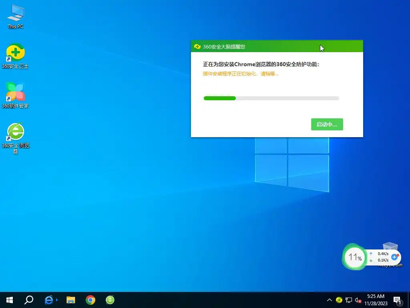Click the 启动中... button in 360 dialog

(x=327, y=124)
